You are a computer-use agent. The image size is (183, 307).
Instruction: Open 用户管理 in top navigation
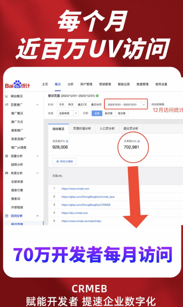[86, 84]
